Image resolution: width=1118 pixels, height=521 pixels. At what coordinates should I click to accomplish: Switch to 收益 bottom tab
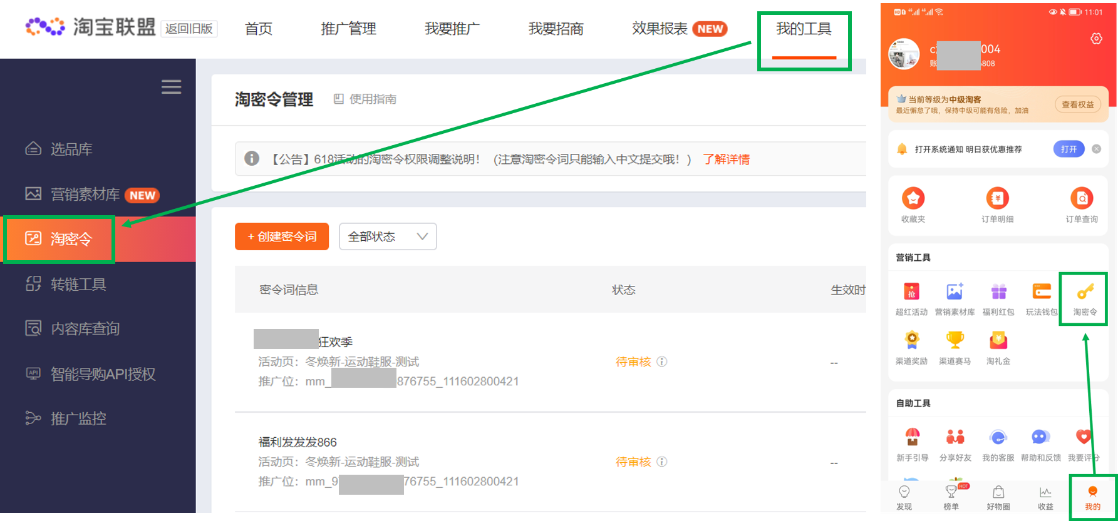coord(1045,498)
